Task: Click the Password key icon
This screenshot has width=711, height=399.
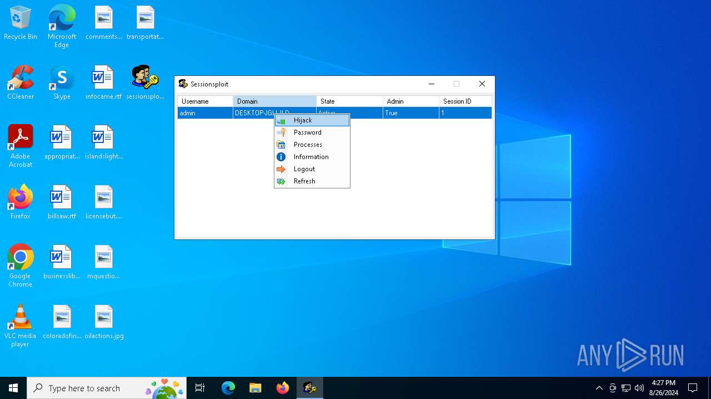Action: coord(281,132)
